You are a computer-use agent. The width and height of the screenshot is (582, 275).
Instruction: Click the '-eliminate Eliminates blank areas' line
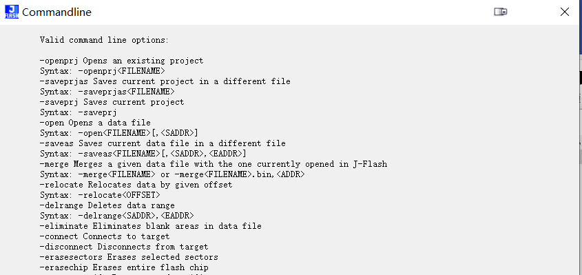click(x=151, y=226)
